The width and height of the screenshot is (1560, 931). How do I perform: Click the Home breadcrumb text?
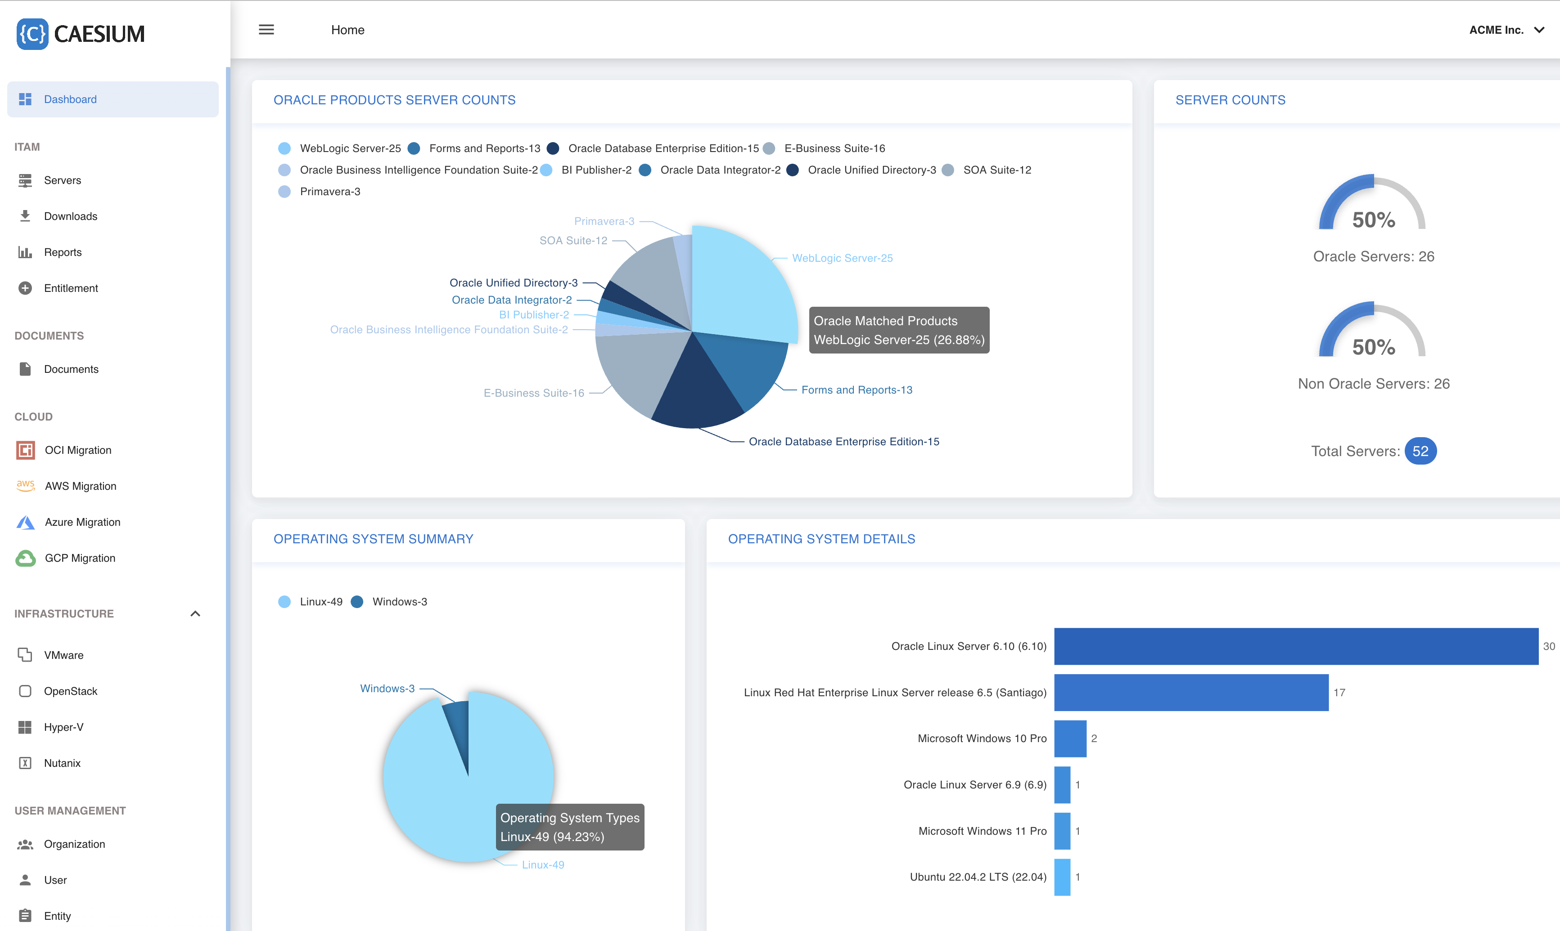pyautogui.click(x=348, y=30)
